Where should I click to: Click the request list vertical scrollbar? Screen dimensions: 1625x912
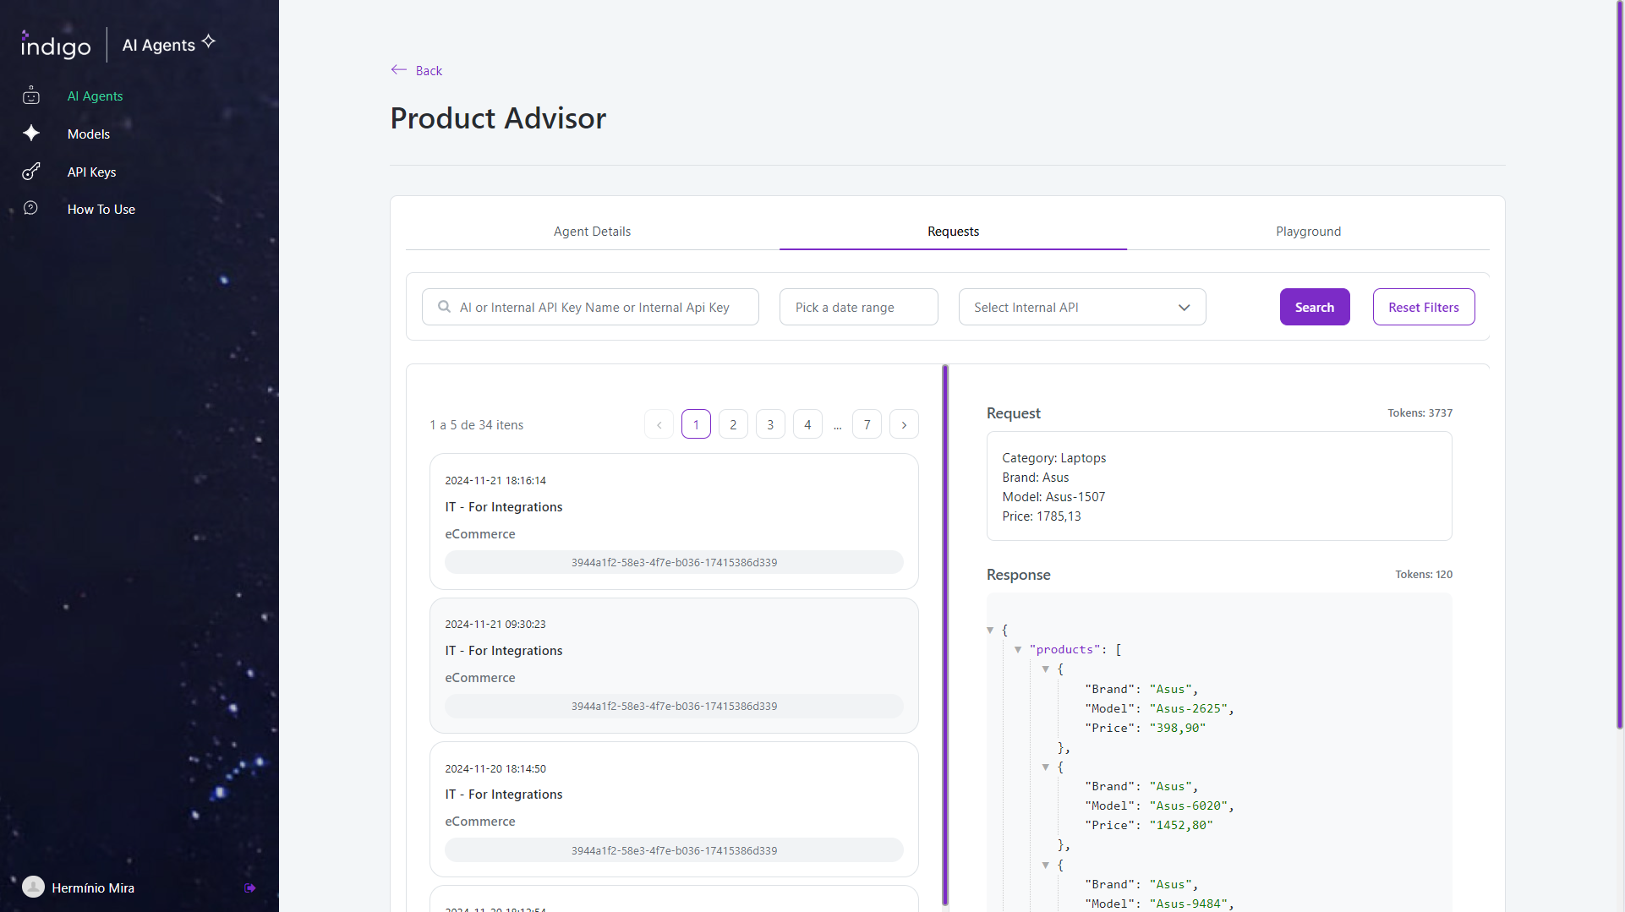[945, 634]
